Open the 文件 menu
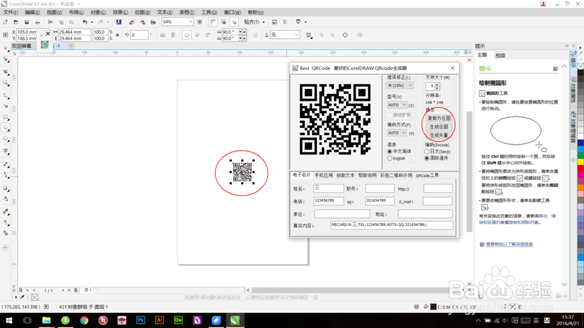 (11, 12)
